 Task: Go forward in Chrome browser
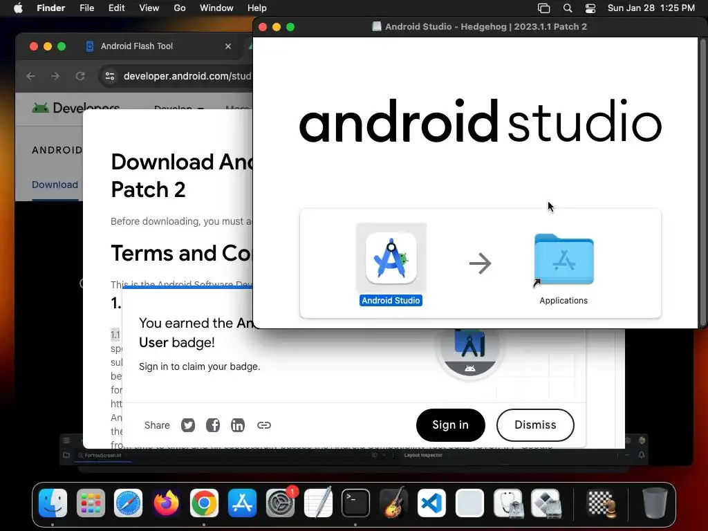[55, 76]
